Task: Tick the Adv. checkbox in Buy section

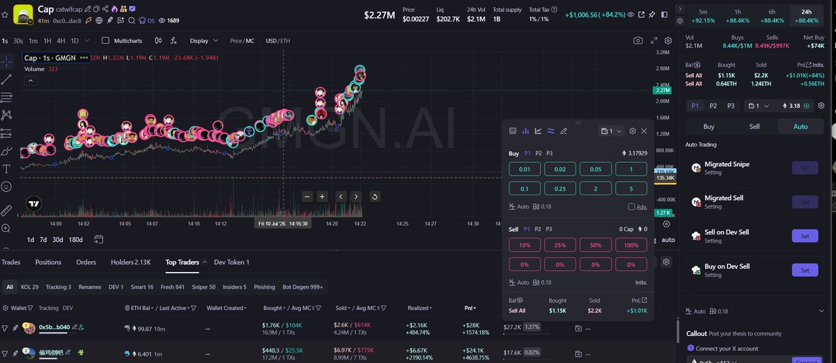Action: point(631,207)
